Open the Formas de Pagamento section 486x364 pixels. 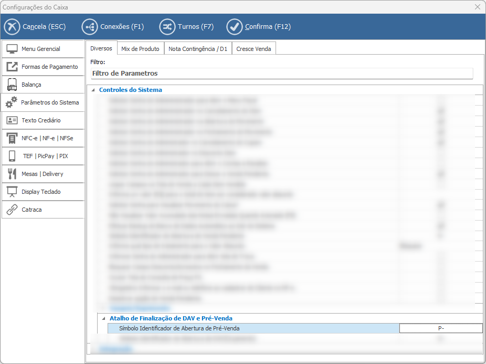pyautogui.click(x=43, y=67)
